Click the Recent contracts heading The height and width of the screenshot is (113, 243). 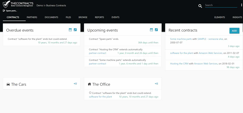[x=183, y=30]
